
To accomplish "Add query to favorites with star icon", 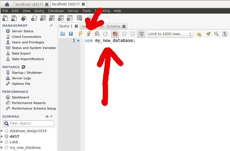I will click(199, 34).
